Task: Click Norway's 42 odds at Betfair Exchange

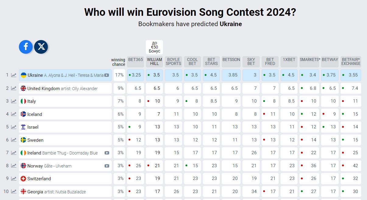Action: (x=351, y=166)
